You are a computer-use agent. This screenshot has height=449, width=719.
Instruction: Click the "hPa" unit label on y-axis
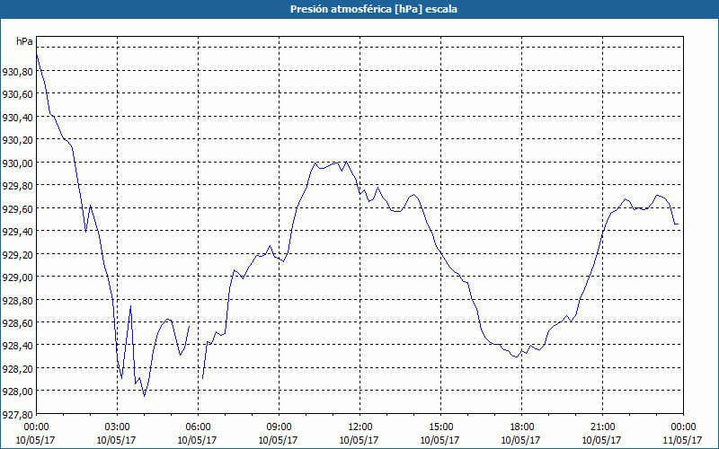point(24,41)
